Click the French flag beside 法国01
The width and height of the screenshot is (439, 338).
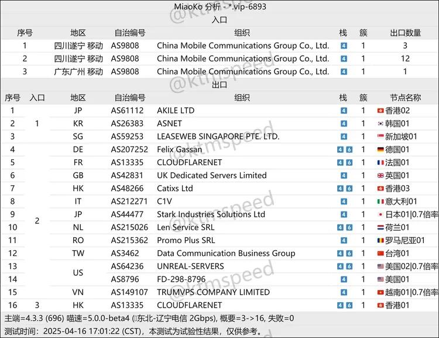(x=380, y=162)
